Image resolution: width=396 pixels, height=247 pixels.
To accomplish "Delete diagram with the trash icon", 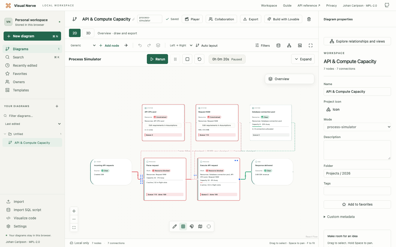I will (309, 19).
